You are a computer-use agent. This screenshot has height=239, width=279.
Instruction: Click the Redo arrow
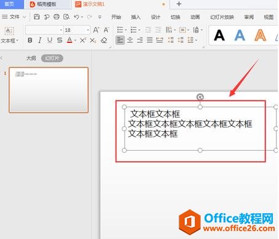[89, 17]
